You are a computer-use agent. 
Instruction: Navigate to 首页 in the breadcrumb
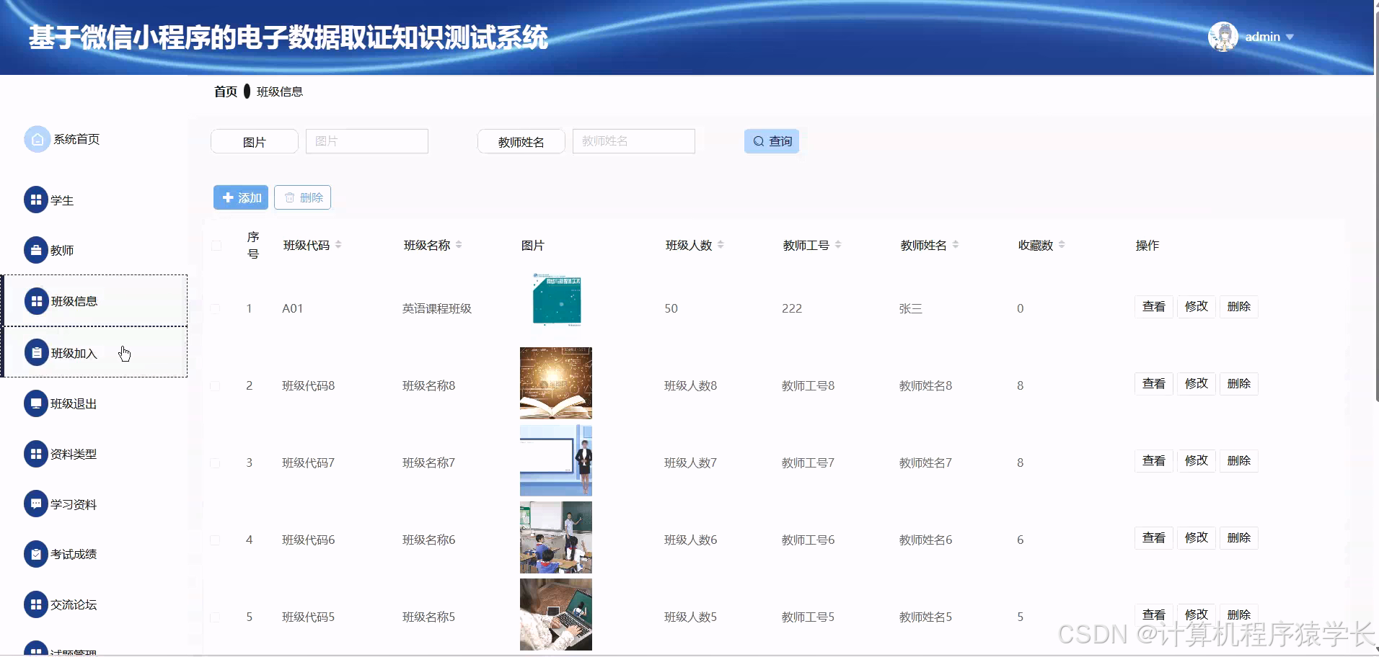click(224, 91)
